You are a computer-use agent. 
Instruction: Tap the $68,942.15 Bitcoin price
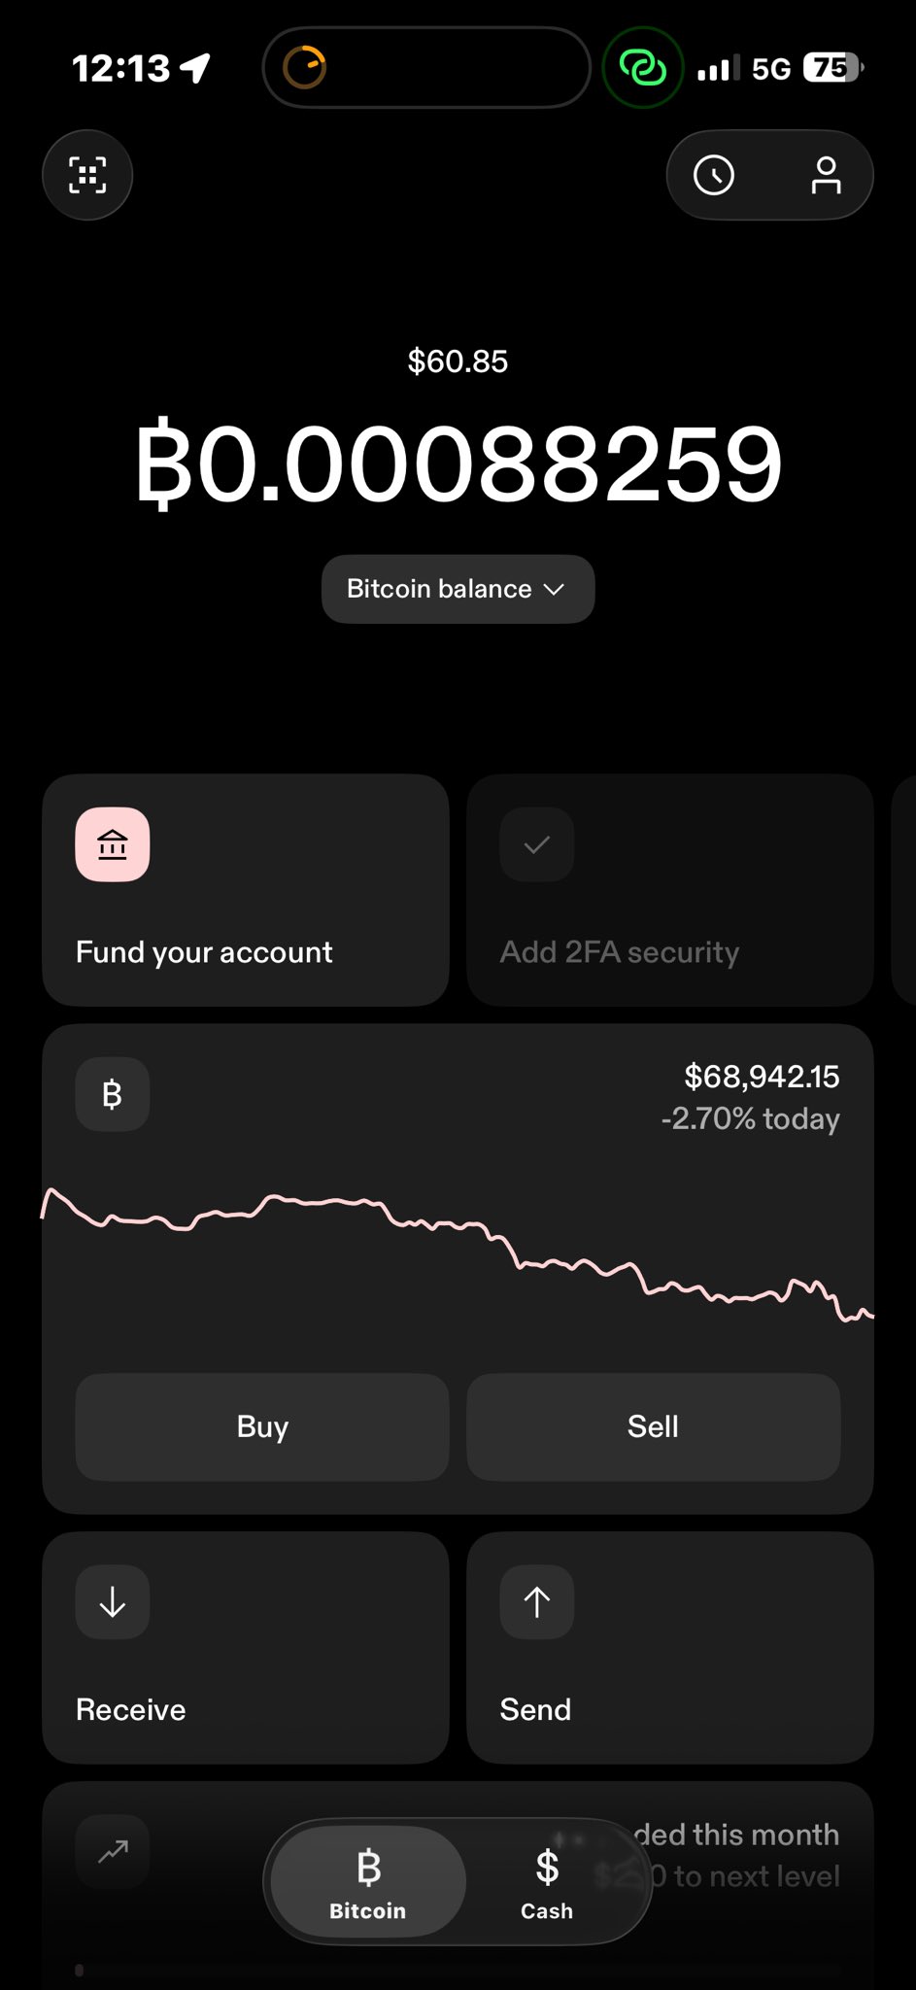click(x=762, y=1077)
